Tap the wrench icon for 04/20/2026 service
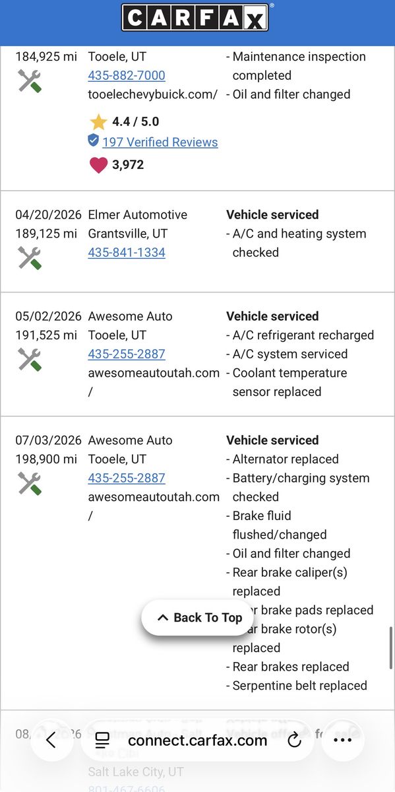395x792 pixels. pos(30,257)
